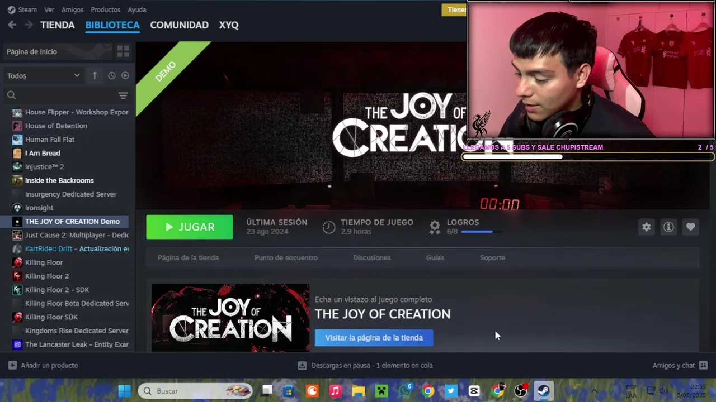Click the plus icon to add a product
Screen dimensions: 716x402
tap(12, 365)
